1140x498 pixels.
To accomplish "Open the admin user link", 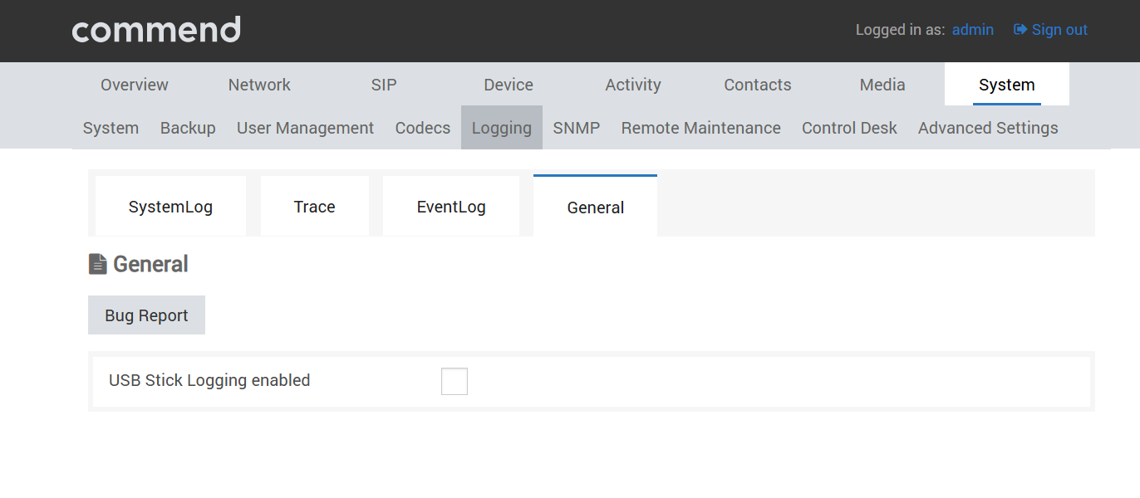I will pos(973,30).
